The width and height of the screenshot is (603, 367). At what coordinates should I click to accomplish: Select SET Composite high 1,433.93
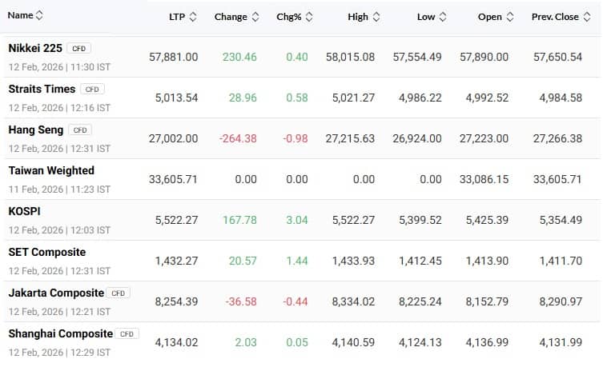[x=353, y=261]
